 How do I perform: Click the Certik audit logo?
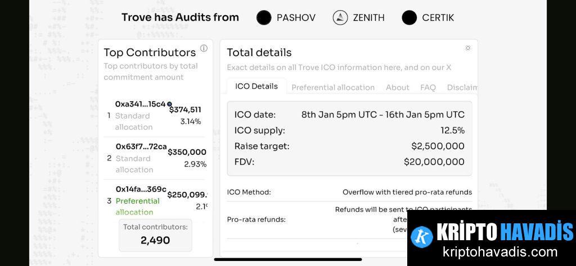click(409, 17)
